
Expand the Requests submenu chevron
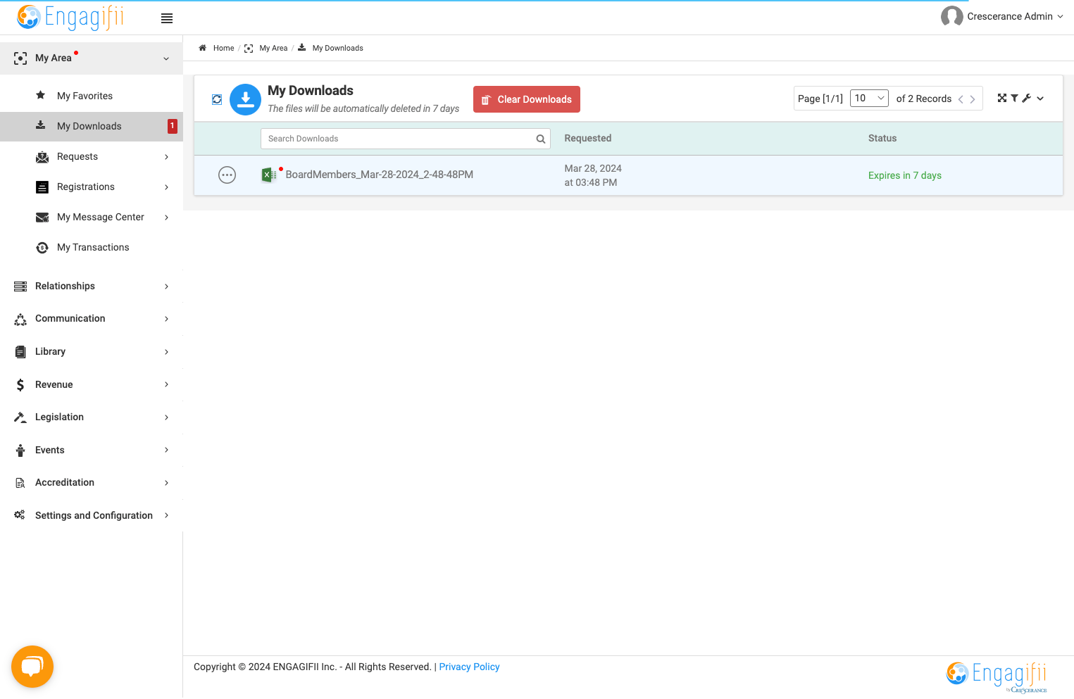click(x=166, y=157)
